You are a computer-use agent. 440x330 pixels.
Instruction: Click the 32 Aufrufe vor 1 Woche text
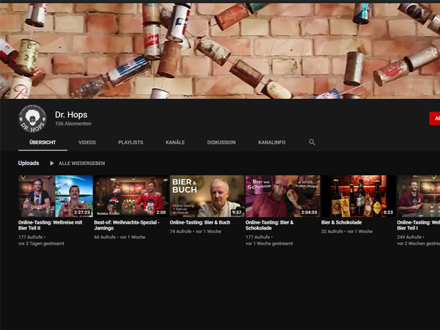[x=347, y=232]
